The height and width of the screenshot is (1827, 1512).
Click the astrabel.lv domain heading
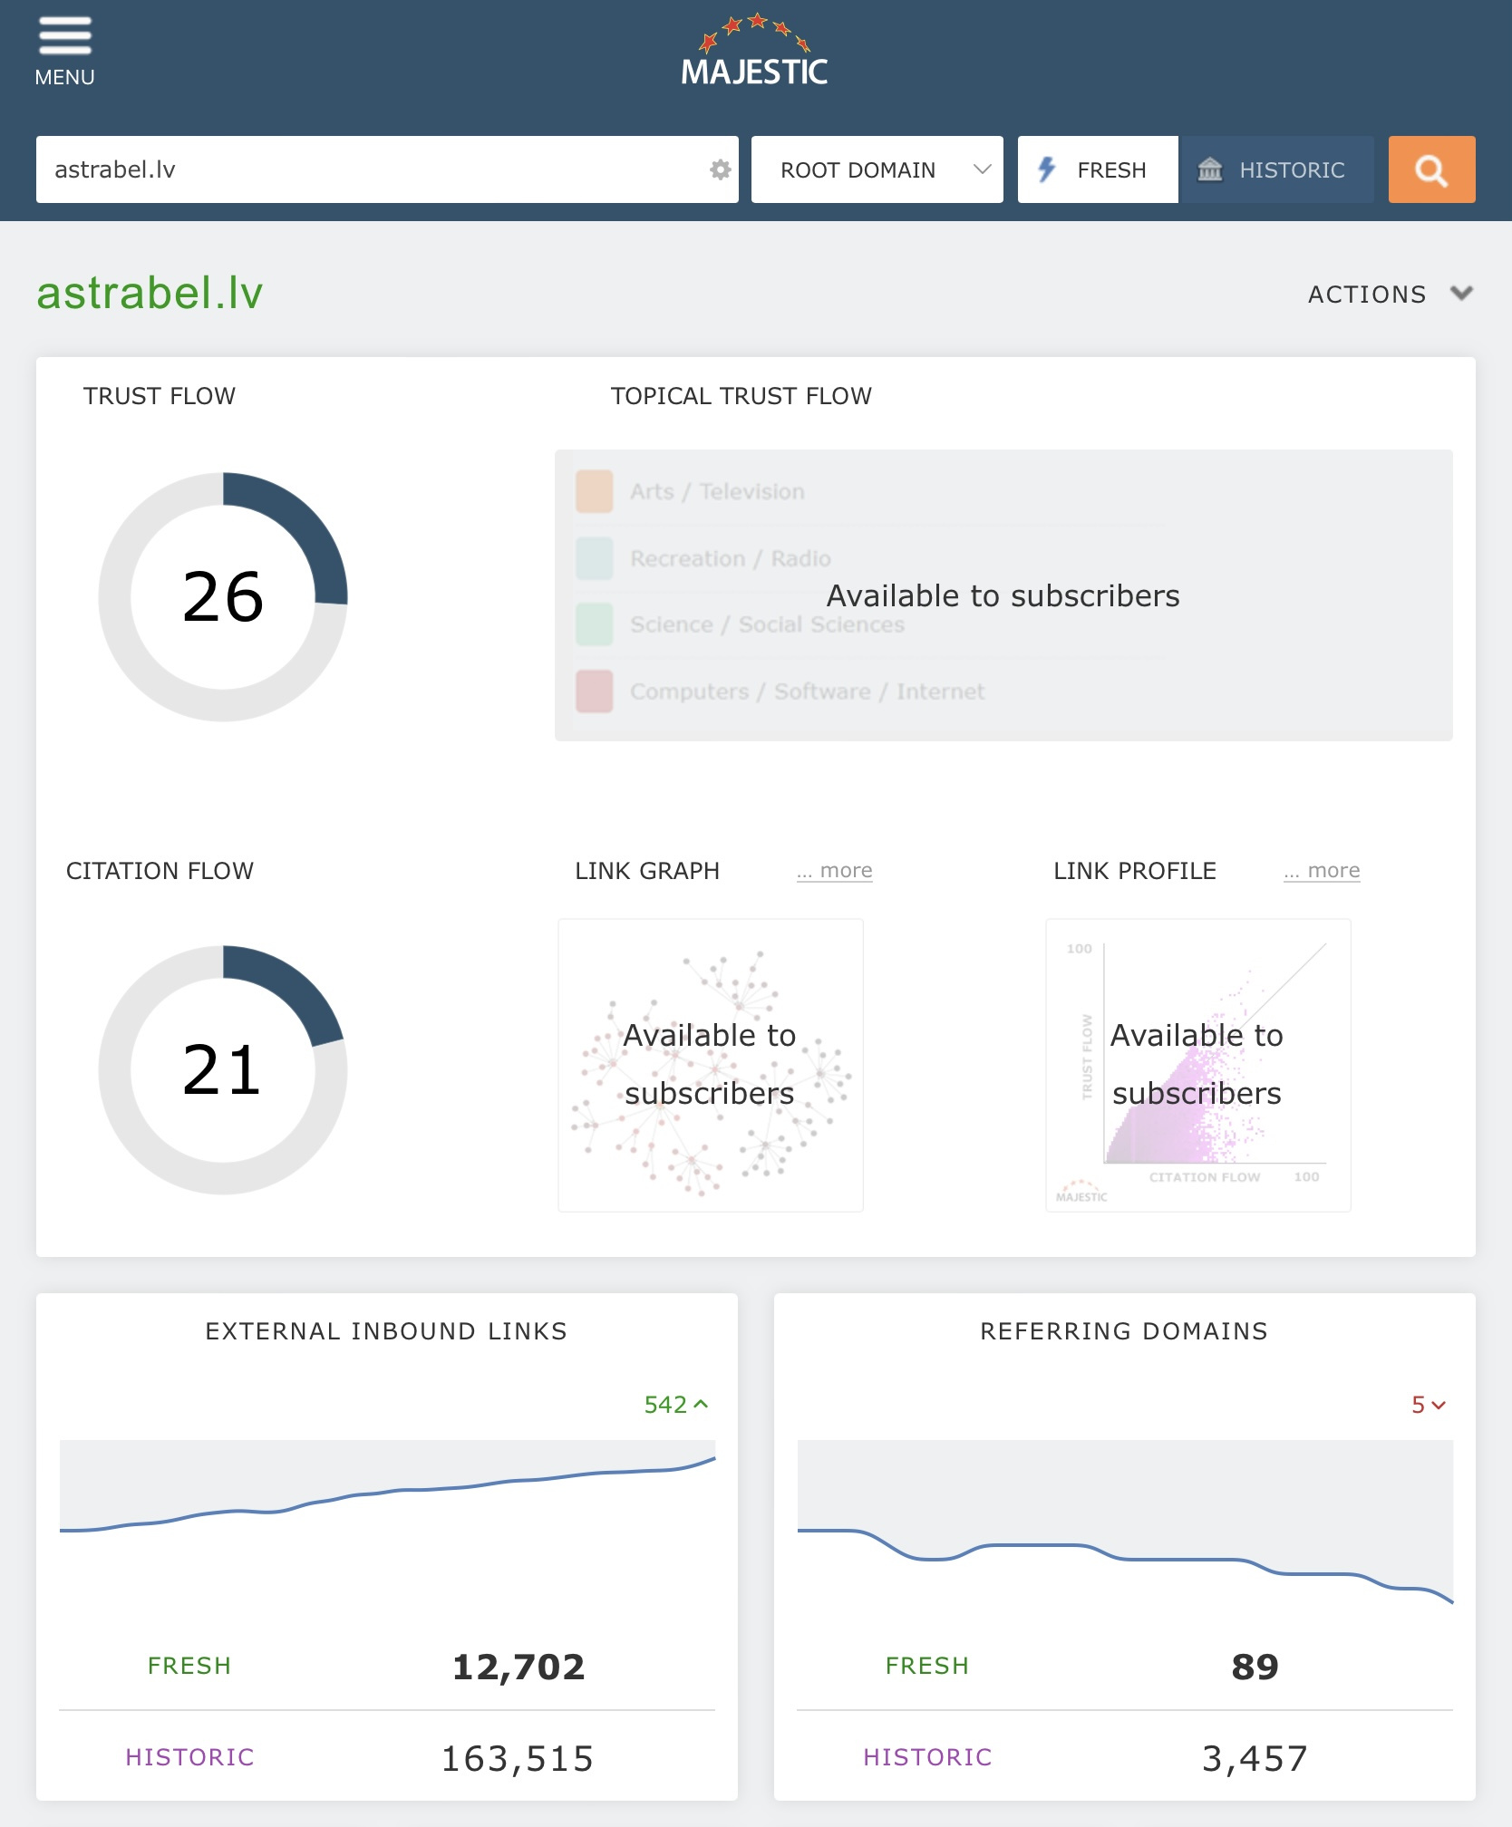coord(150,293)
